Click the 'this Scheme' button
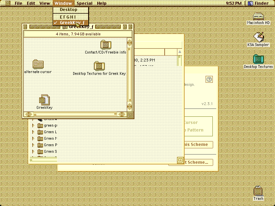The height and width of the screenshot is (206, 275). 199,145
